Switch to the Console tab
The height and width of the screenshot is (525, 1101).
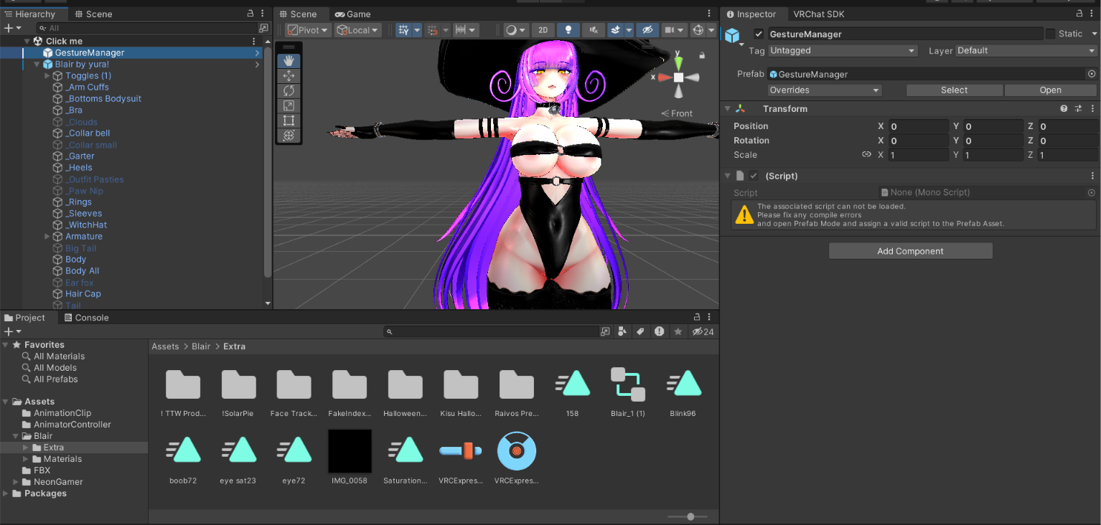click(x=86, y=318)
